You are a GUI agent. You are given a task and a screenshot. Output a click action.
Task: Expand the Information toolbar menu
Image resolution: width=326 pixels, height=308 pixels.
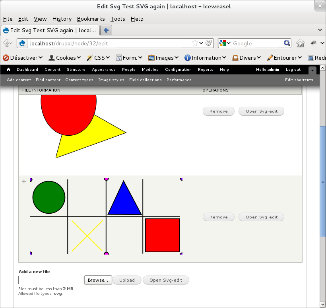pyautogui.click(x=206, y=58)
